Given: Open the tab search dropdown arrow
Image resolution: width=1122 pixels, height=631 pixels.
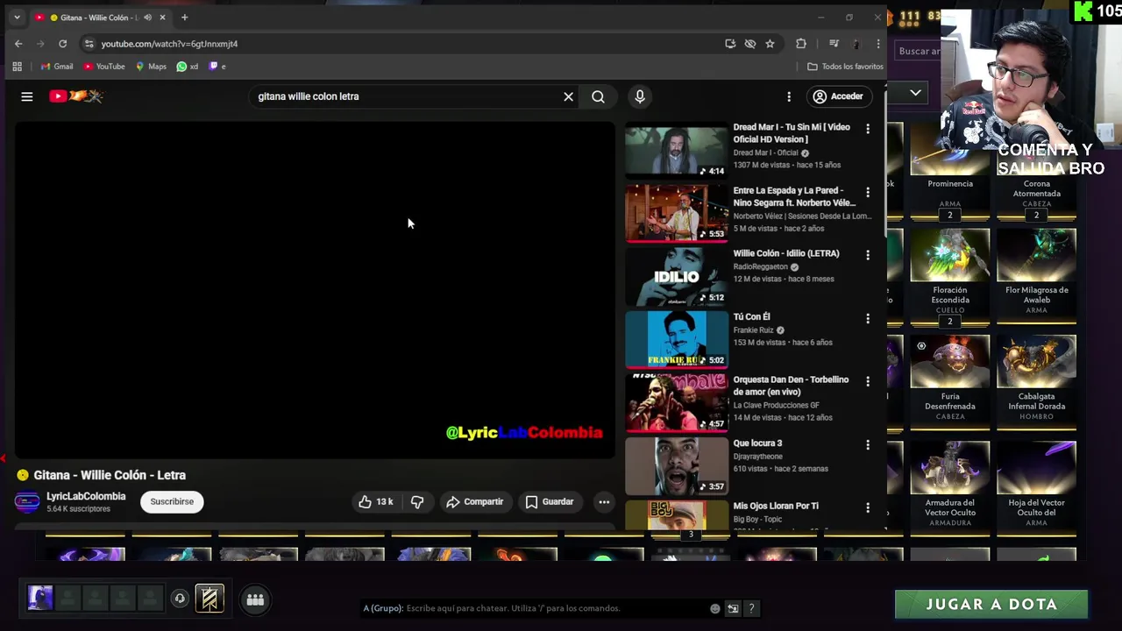Looking at the screenshot, I should 16,18.
